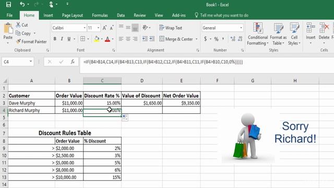
Task: Open the Auto Fill Options button
Action: (125, 118)
